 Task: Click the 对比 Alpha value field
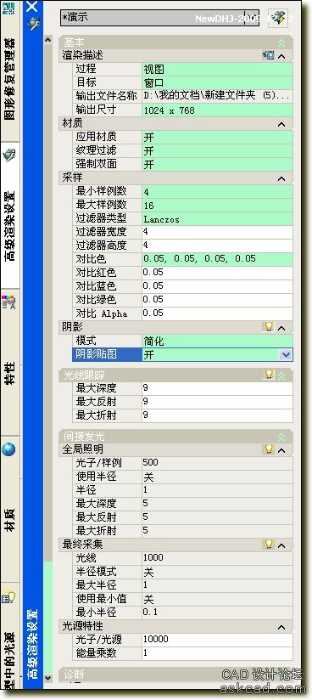tap(217, 313)
